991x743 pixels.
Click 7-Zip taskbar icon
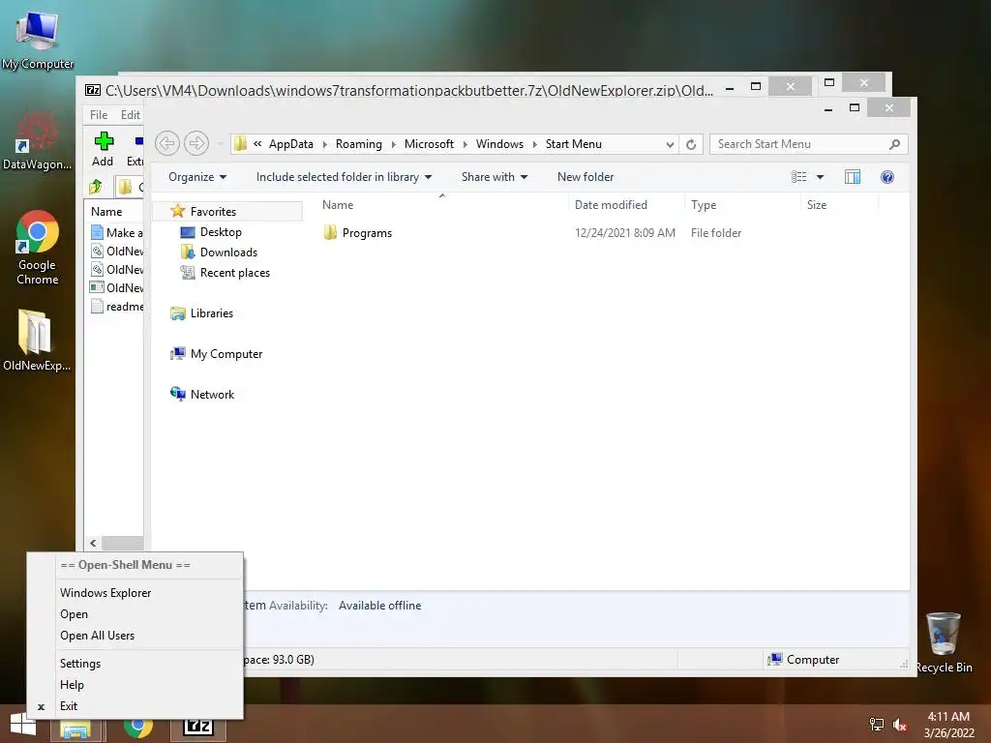(x=197, y=728)
